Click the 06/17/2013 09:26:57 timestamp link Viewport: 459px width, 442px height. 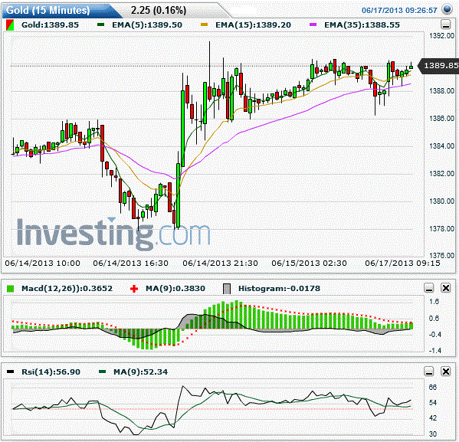(399, 11)
